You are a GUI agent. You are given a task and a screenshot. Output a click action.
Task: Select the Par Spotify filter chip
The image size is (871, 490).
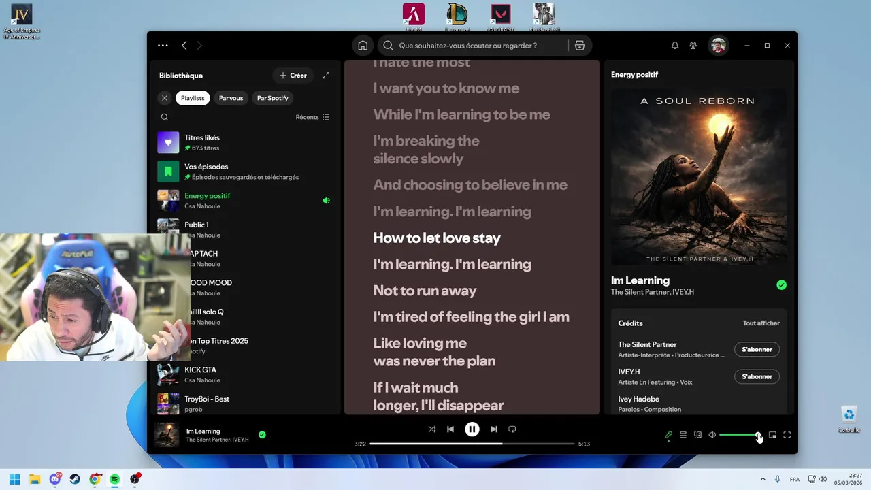273,98
